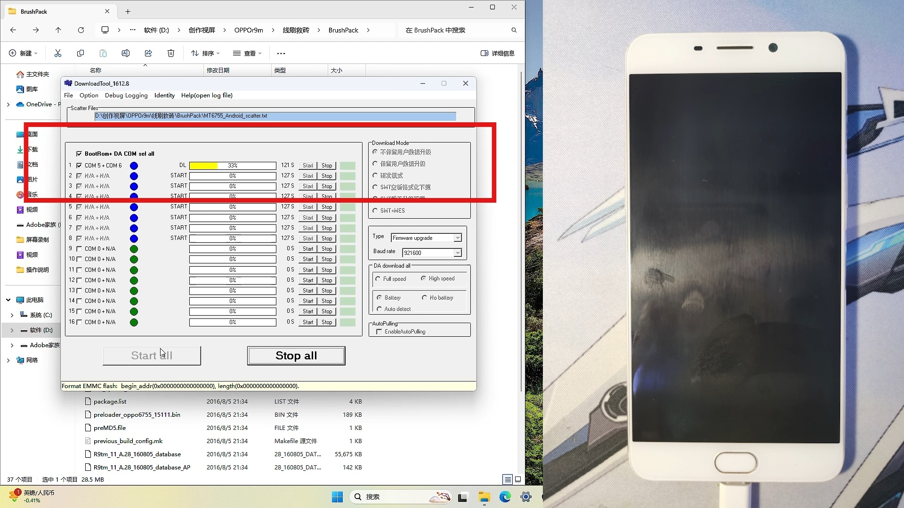Expand the 系统 (C:) drive node
Image resolution: width=904 pixels, height=508 pixels.
click(12, 315)
